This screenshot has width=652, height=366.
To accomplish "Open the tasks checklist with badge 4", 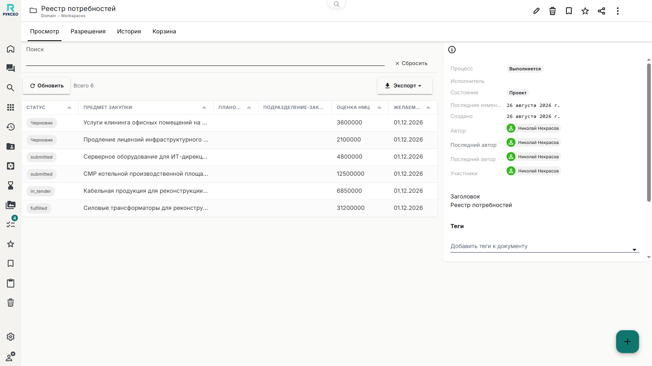I will (11, 224).
